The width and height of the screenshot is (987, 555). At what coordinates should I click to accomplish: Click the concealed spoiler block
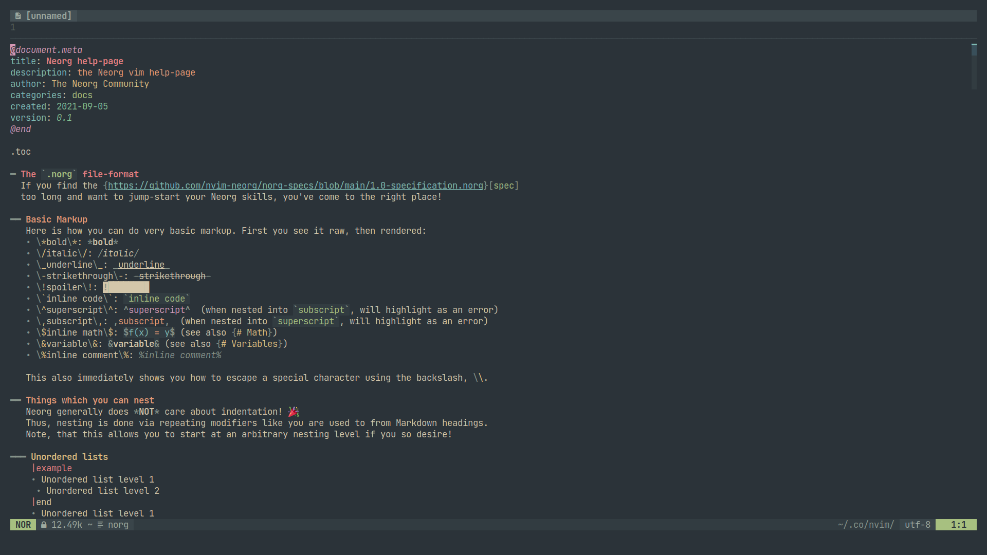point(126,287)
